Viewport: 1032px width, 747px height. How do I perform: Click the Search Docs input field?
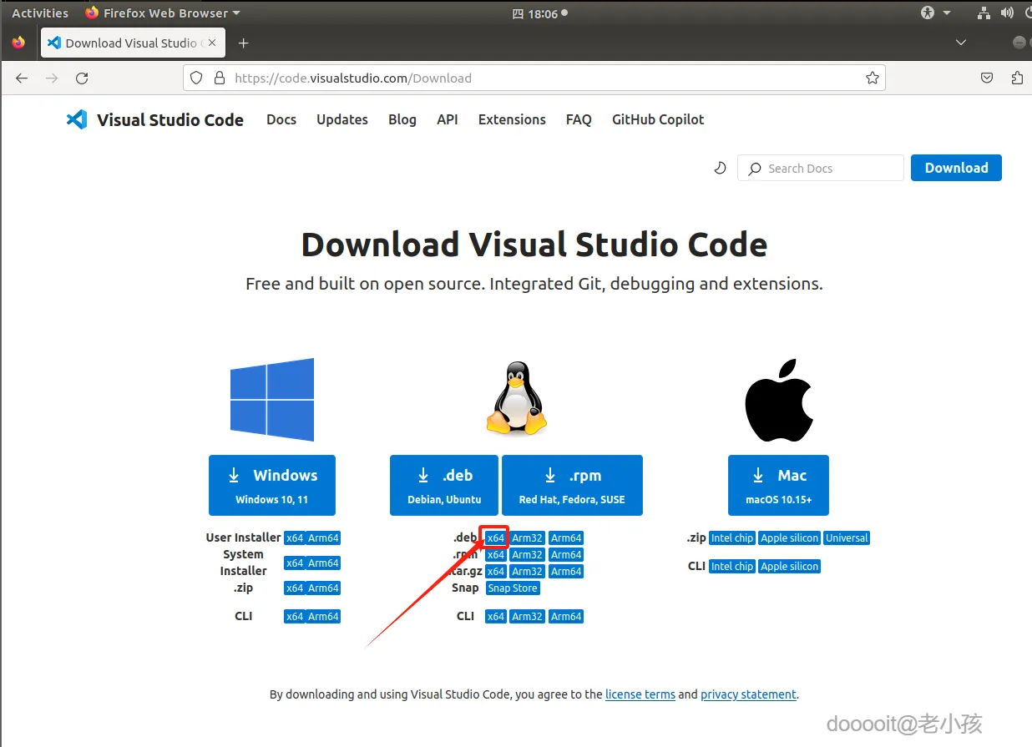point(820,168)
